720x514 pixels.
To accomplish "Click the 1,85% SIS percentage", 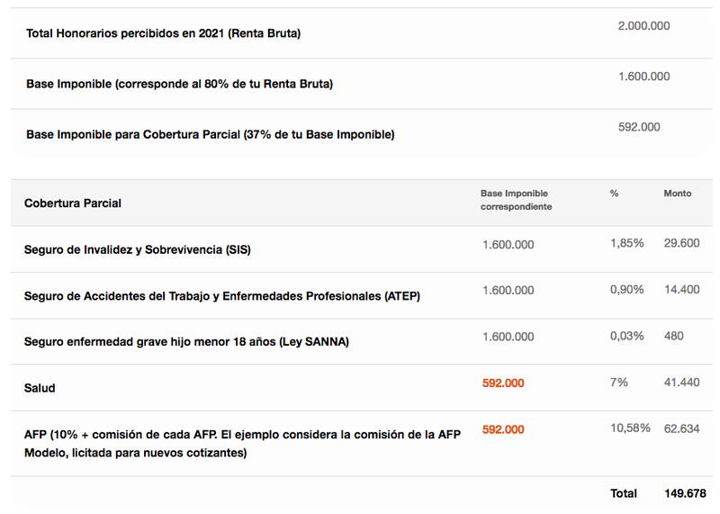I will [626, 243].
